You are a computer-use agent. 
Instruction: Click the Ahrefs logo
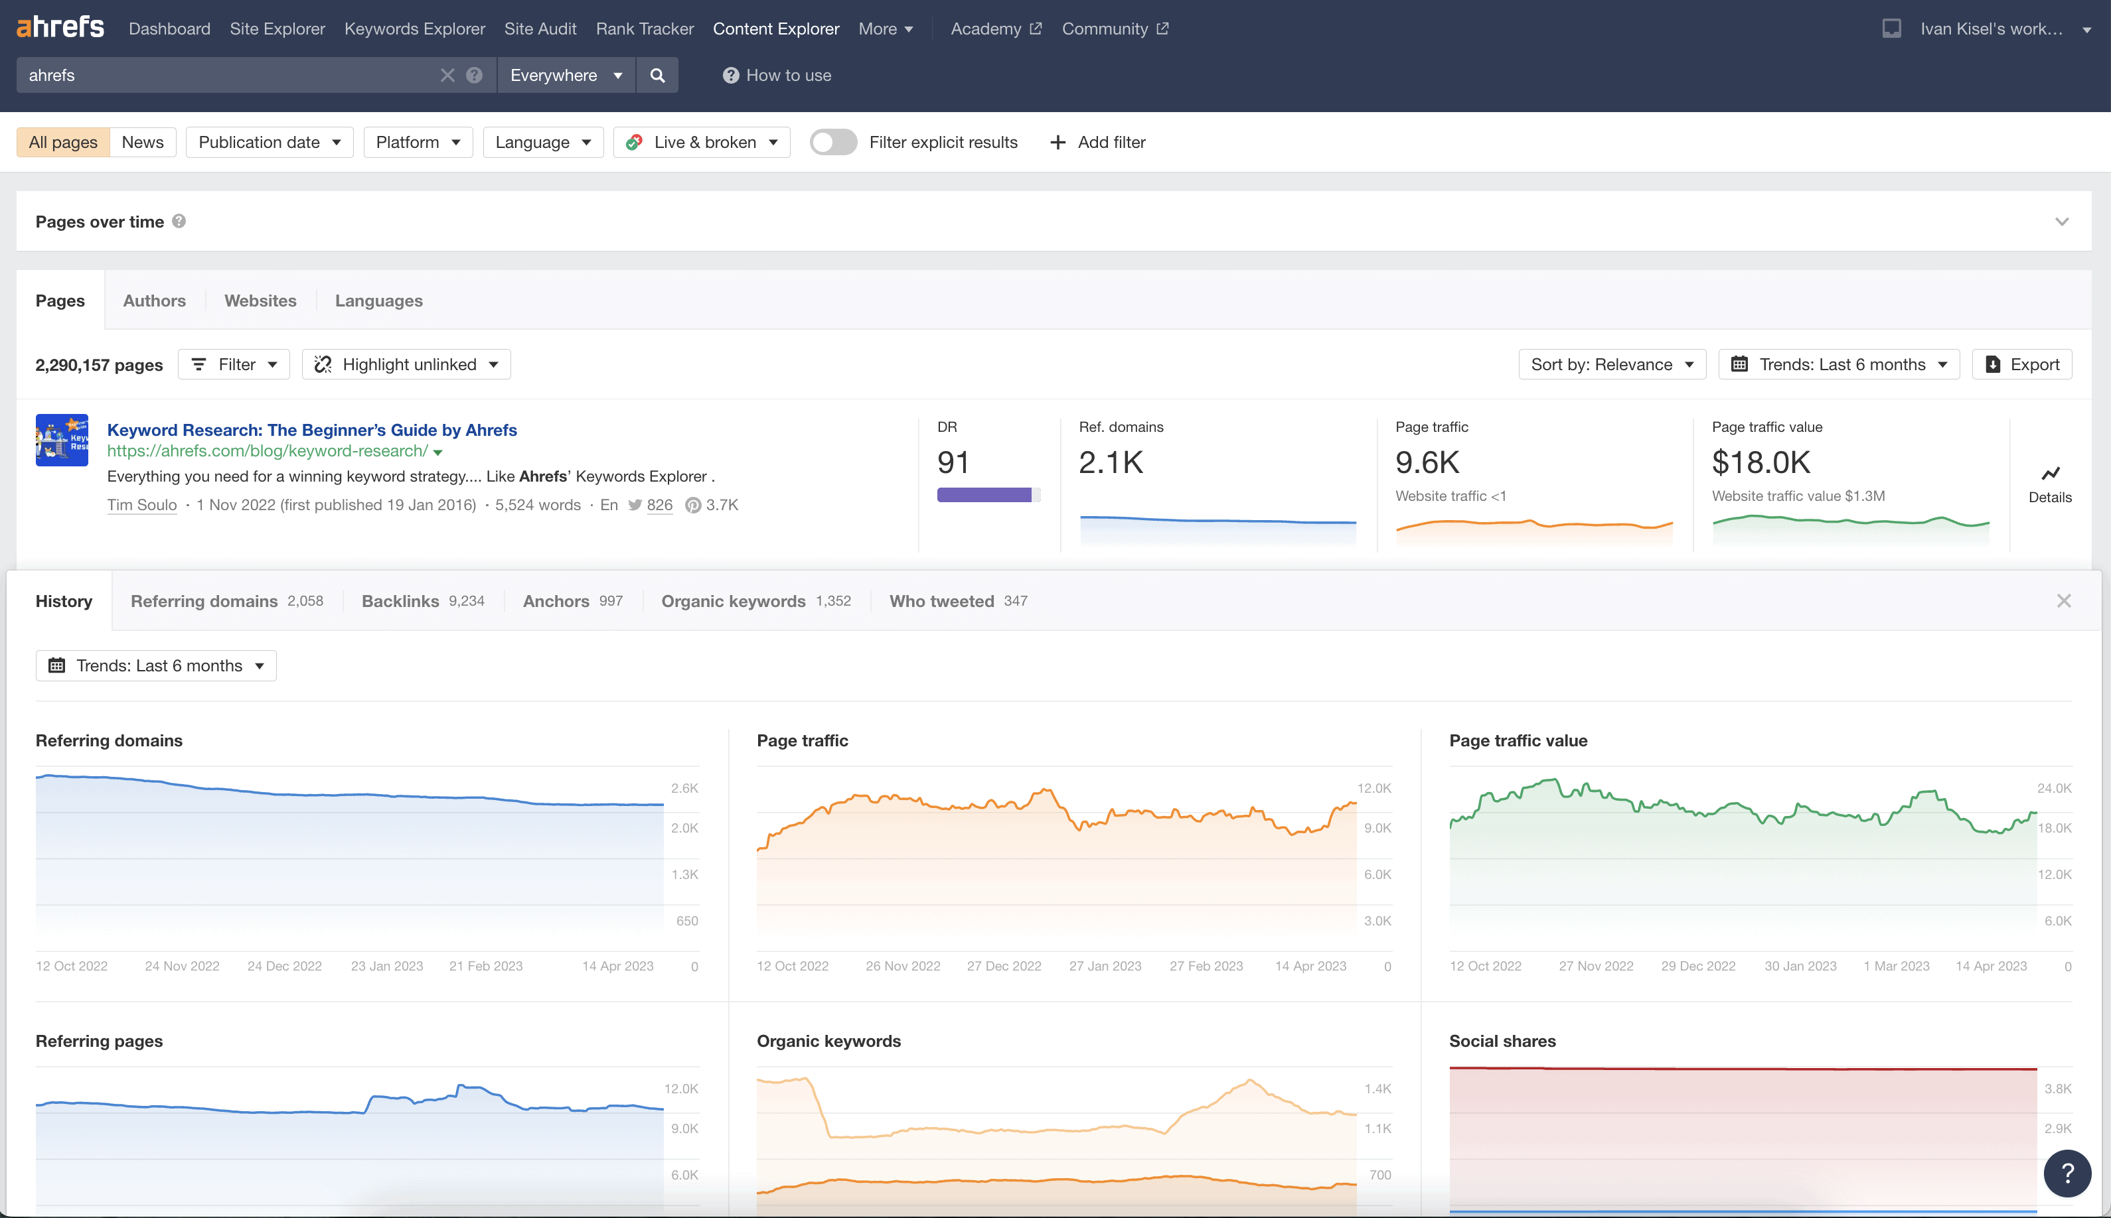point(60,28)
